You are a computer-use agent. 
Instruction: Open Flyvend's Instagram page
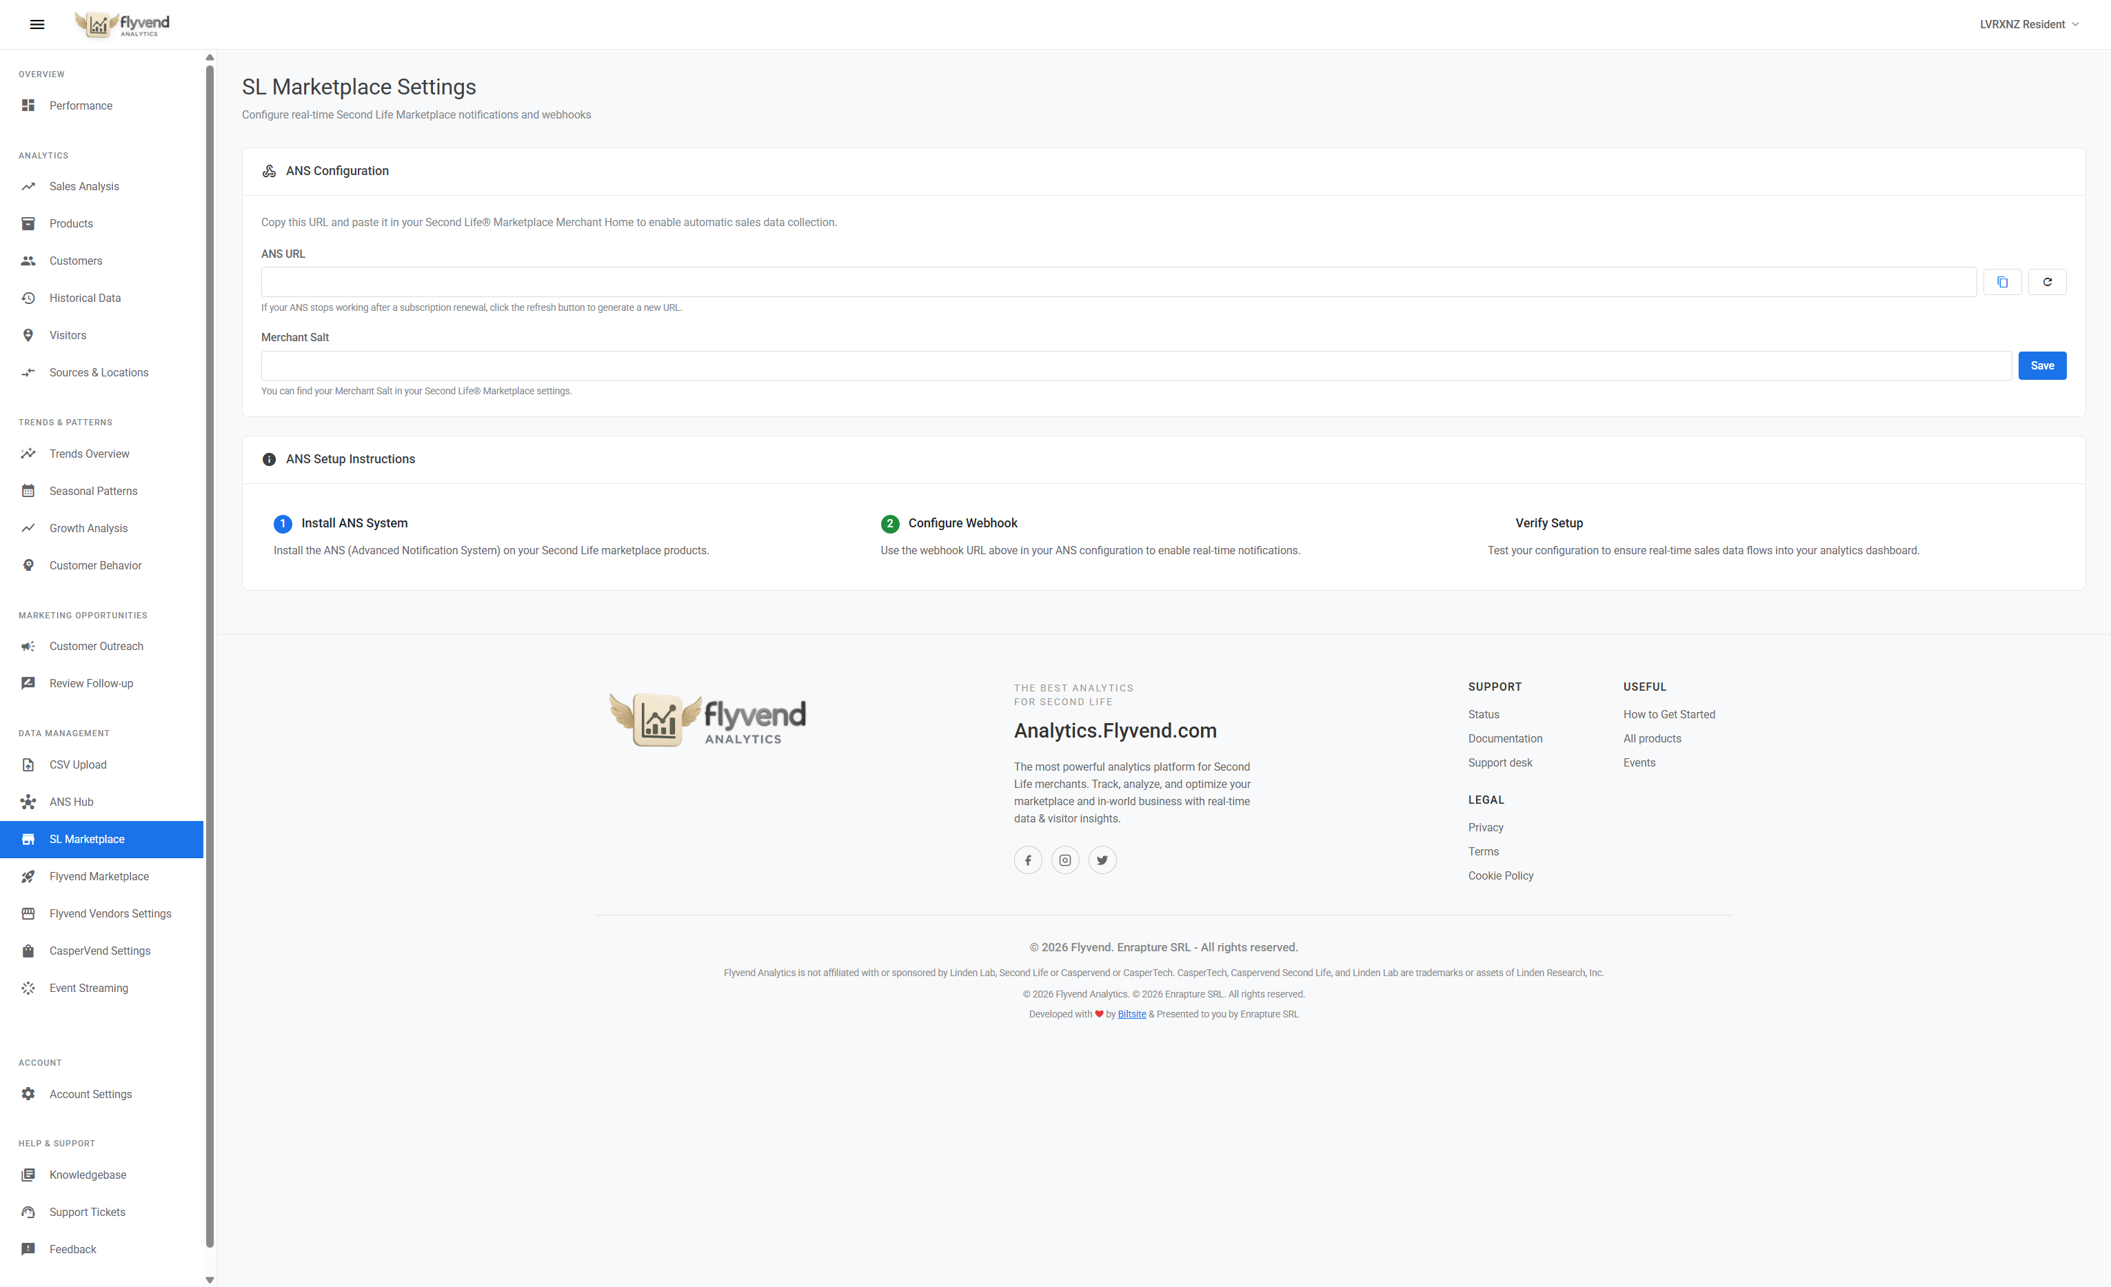[x=1065, y=860]
